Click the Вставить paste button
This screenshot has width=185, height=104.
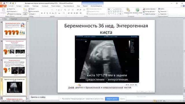tap(3, 11)
